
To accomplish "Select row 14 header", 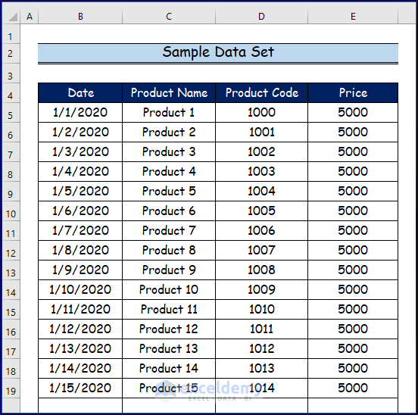I will (x=11, y=290).
